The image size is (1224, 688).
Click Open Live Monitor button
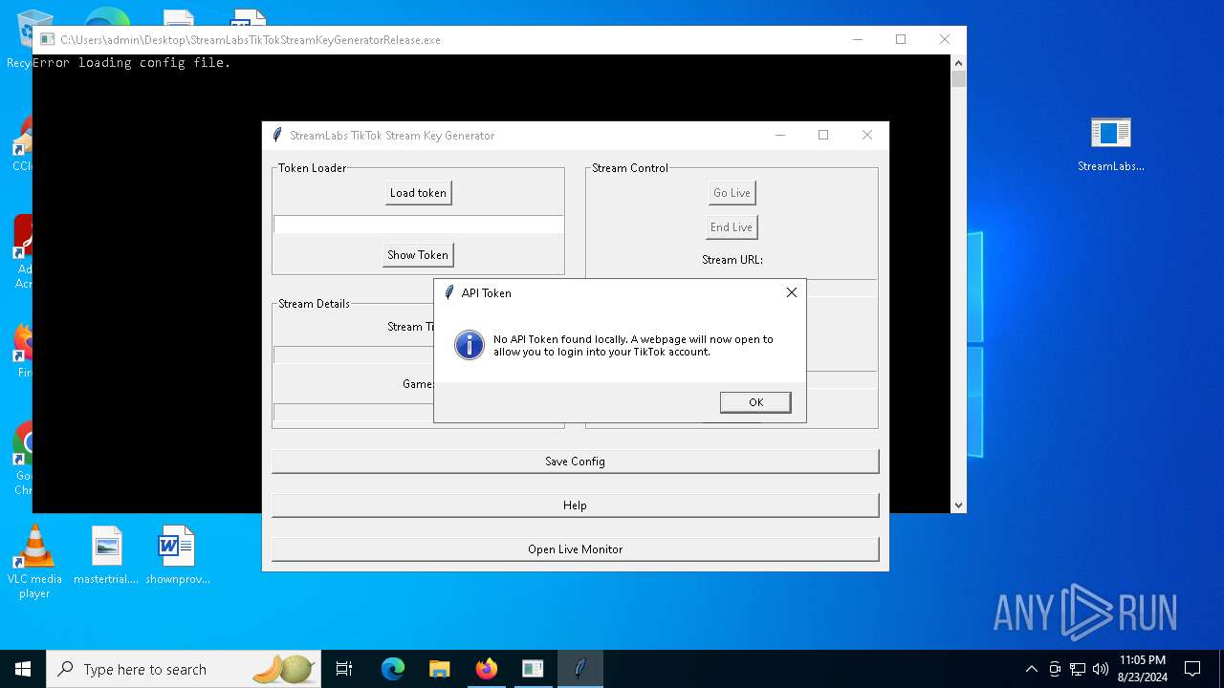click(575, 549)
